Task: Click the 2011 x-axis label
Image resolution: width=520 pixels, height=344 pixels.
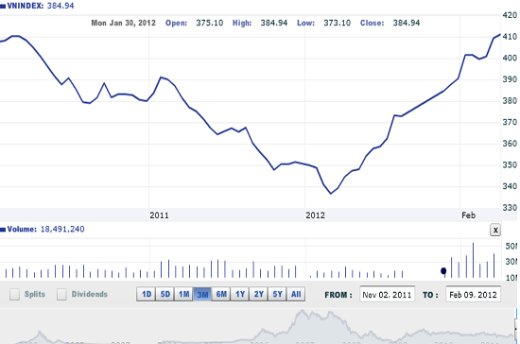Action: tap(159, 215)
